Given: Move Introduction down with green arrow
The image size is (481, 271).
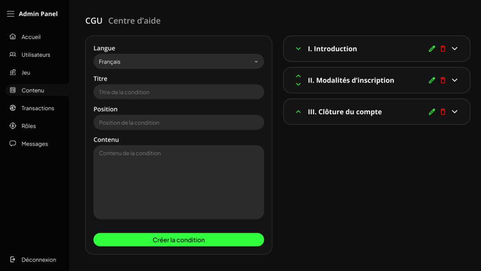Looking at the screenshot, I should 298,49.
